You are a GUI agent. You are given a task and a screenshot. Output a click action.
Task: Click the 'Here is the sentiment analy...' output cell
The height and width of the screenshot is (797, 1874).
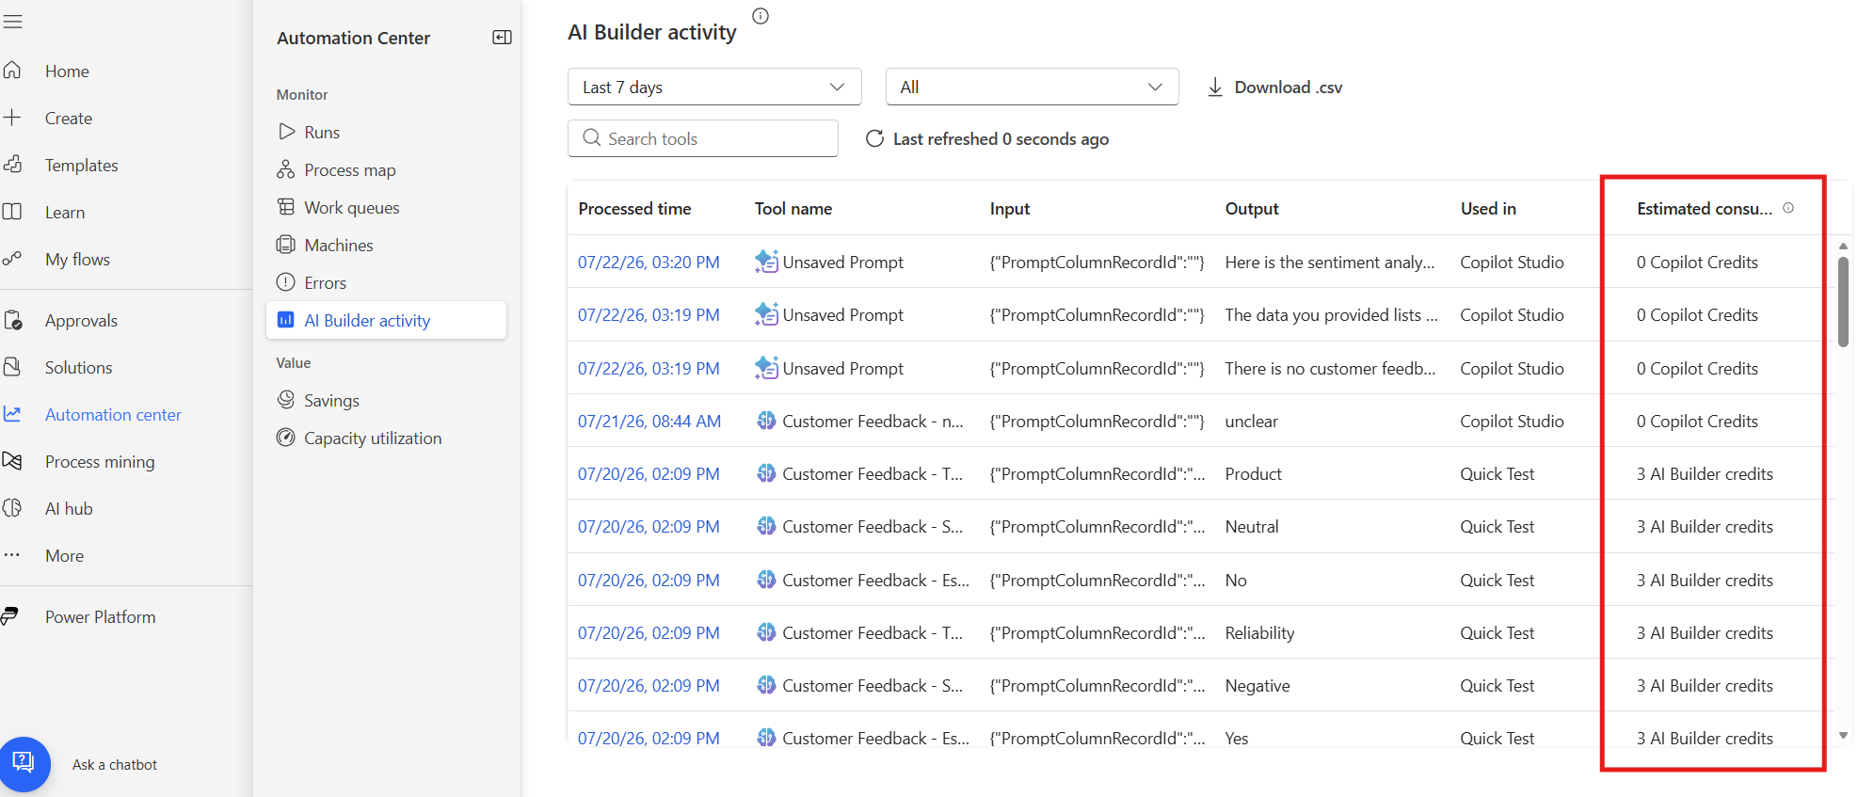pyautogui.click(x=1329, y=262)
